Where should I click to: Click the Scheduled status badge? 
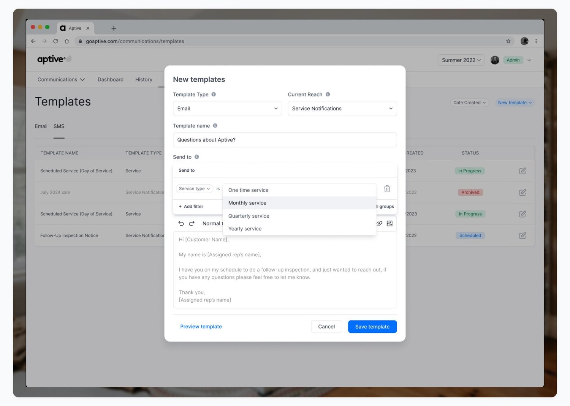[x=470, y=235]
